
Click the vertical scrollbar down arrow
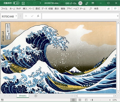pos(118,92)
